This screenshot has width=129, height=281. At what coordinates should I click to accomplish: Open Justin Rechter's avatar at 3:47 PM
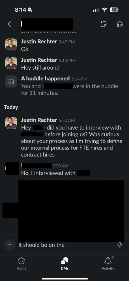(11, 44)
